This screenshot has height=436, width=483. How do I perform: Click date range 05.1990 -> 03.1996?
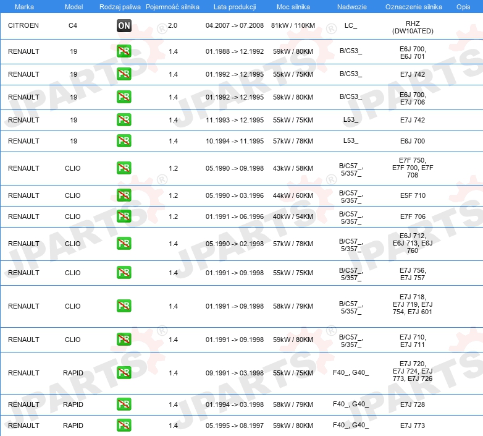(235, 195)
